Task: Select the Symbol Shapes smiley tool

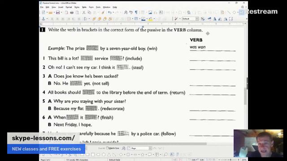Action: pyautogui.click(x=128, y=155)
